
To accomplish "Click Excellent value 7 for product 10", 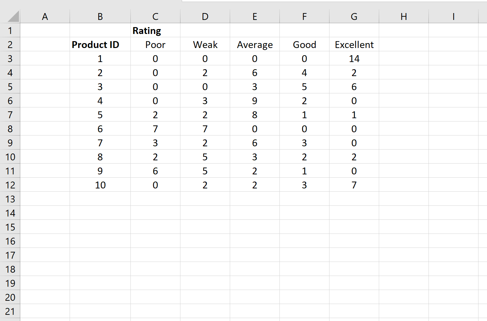I will pyautogui.click(x=354, y=185).
